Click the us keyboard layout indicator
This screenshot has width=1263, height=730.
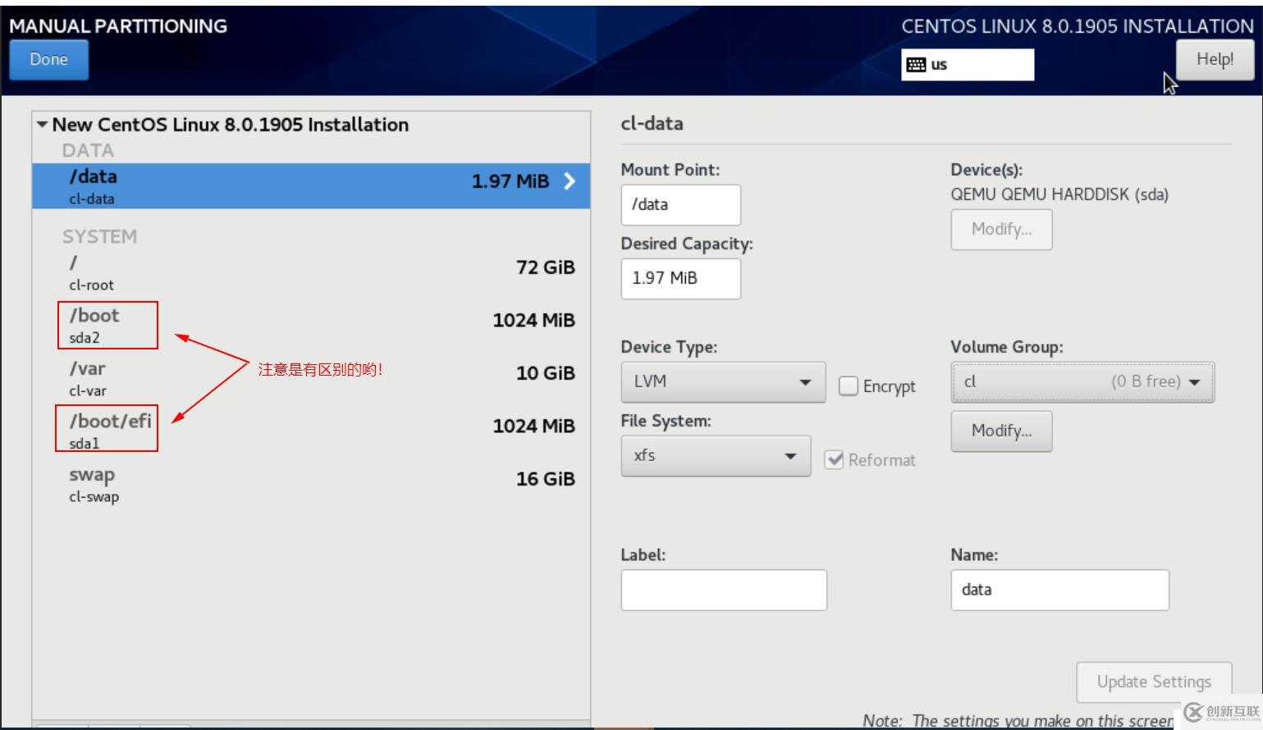[968, 65]
